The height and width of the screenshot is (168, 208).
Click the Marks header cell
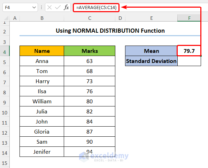(90, 51)
